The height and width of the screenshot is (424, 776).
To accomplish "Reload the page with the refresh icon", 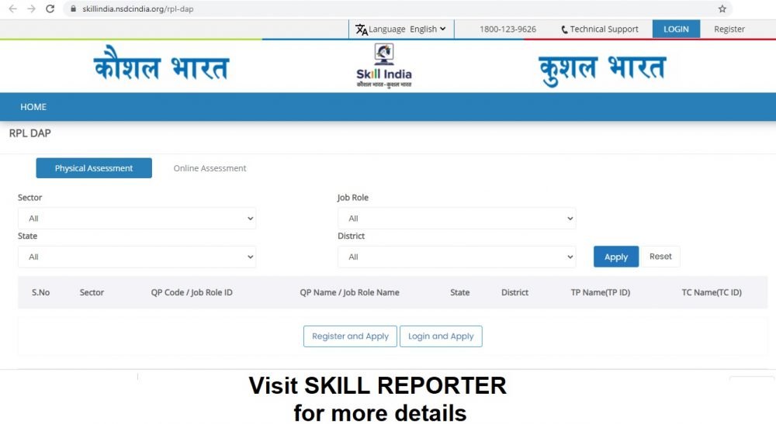I will [x=50, y=9].
